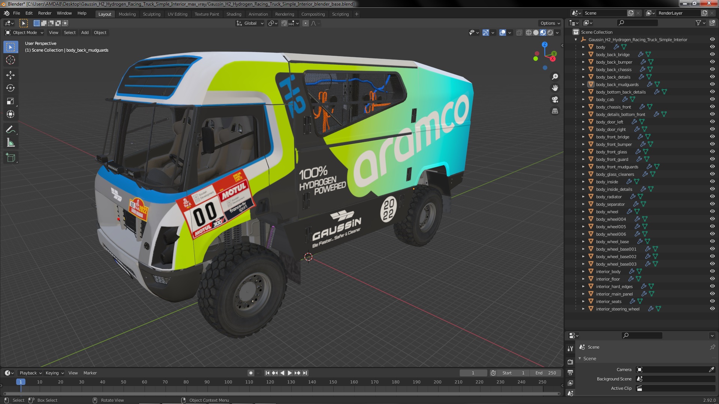Expand body_front_glass tree item
Viewport: 719px width, 404px height.
[583, 151]
